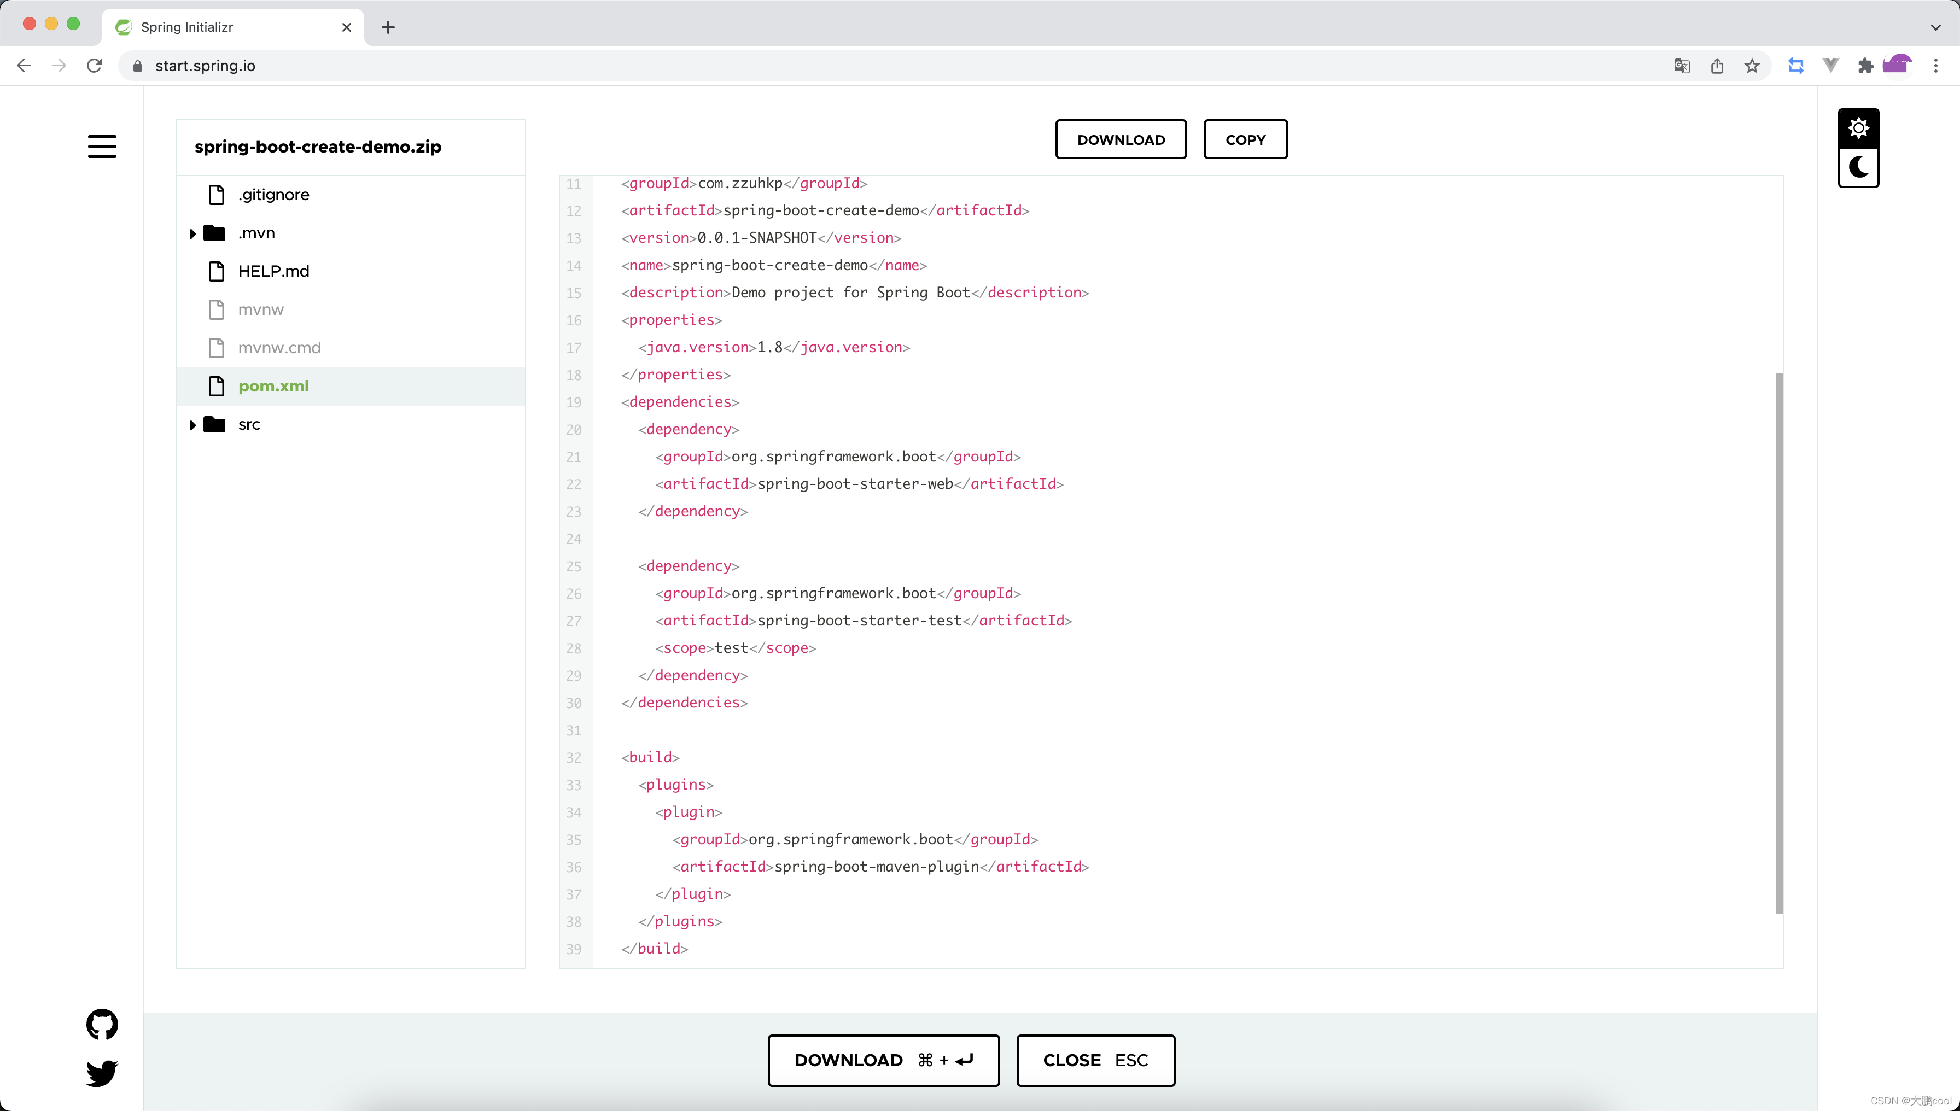Click the pom.xml file icon
The width and height of the screenshot is (1960, 1111).
pyautogui.click(x=216, y=386)
